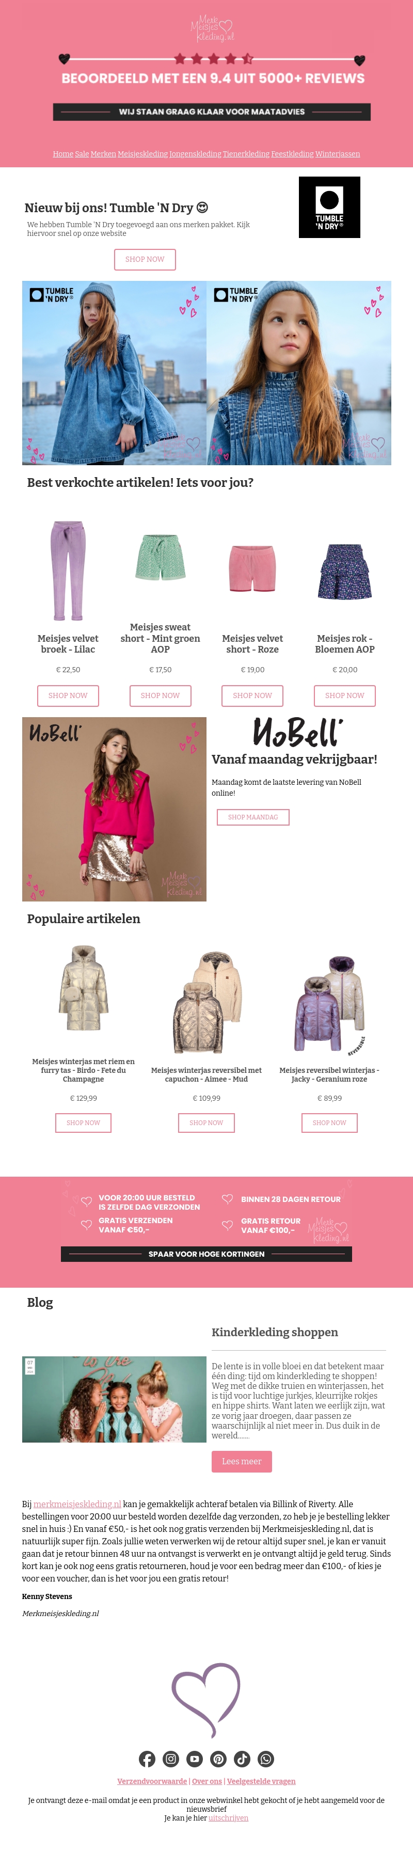Viewport: 413px width, 1867px height.
Task: Click SHOP NOW under the Tumble 'N Dry announcement
Action: (145, 259)
